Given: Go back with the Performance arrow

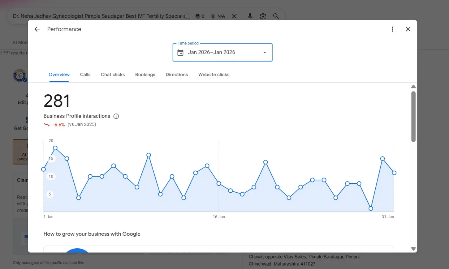Looking at the screenshot, I should coord(37,29).
